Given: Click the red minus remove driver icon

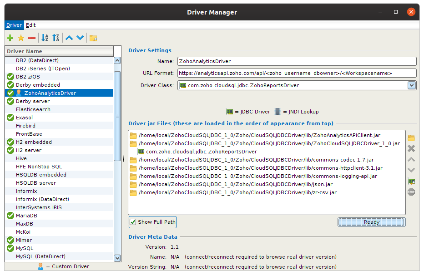Looking at the screenshot, I should pos(31,38).
